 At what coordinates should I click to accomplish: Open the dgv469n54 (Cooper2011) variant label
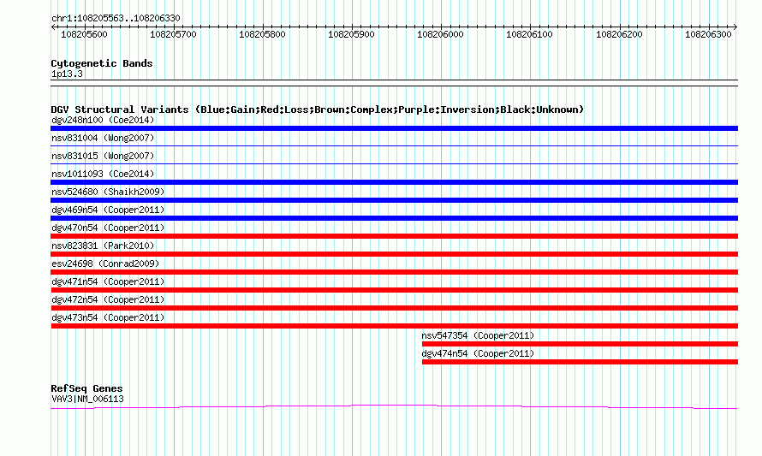tap(108, 210)
